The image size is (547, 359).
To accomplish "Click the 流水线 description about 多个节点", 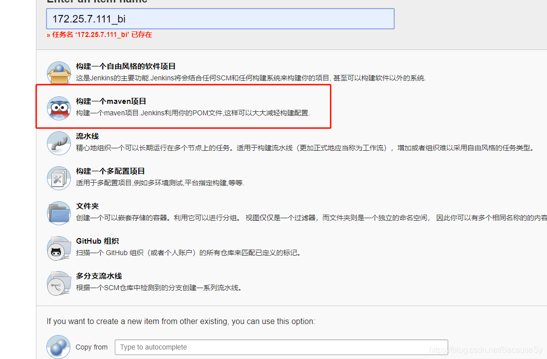I will (x=305, y=148).
